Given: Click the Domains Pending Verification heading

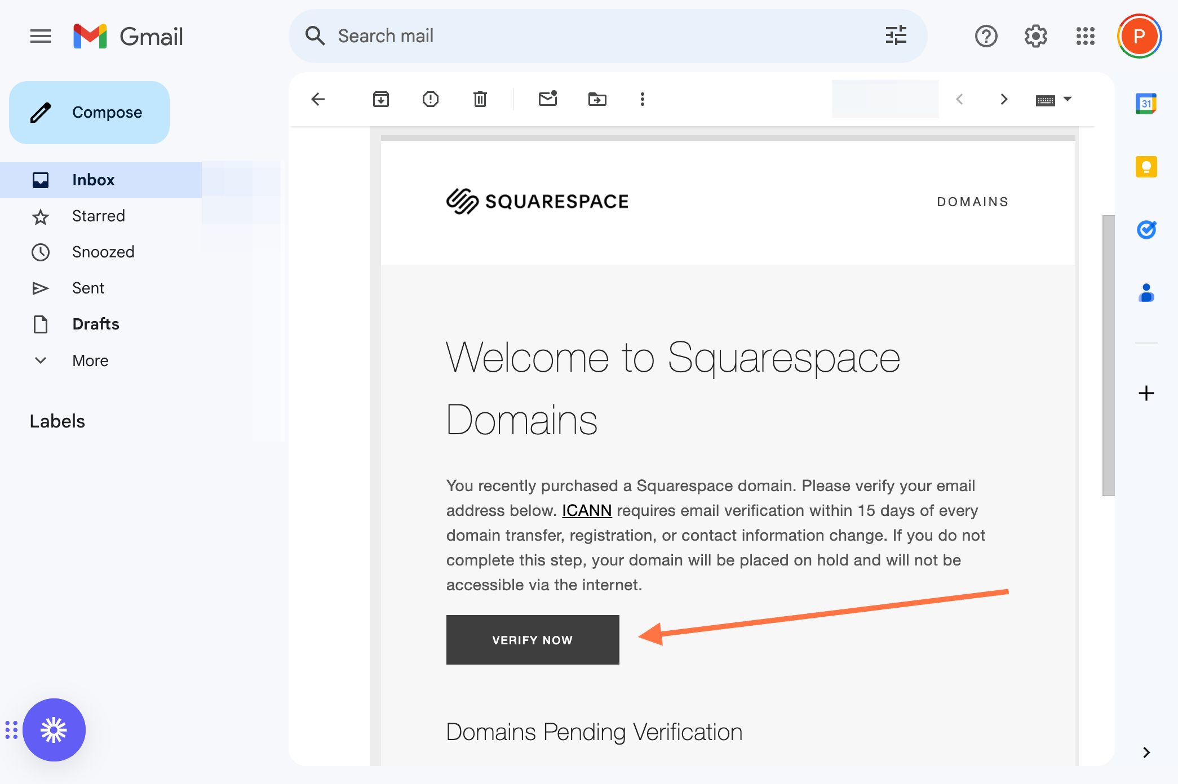Looking at the screenshot, I should [x=594, y=732].
